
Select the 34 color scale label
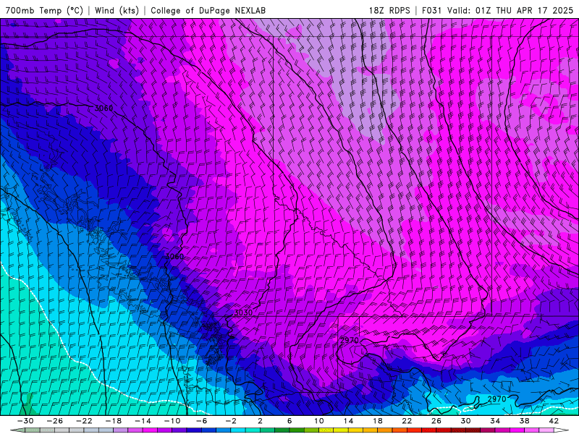(495, 421)
